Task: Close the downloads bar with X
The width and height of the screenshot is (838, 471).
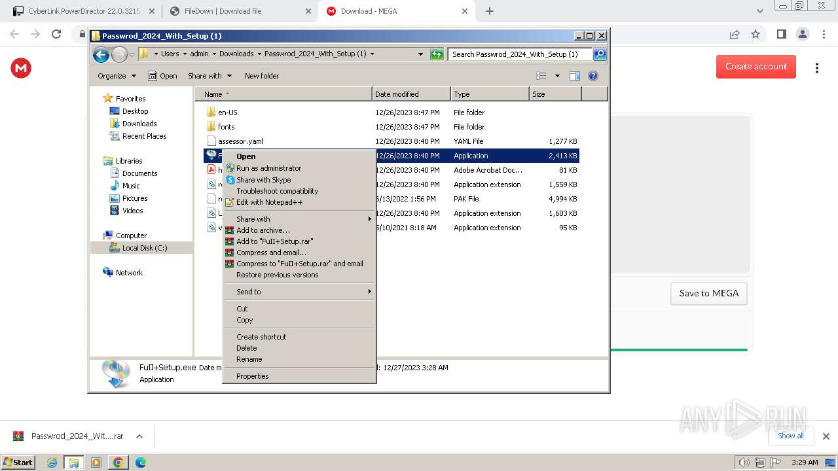Action: pyautogui.click(x=826, y=436)
